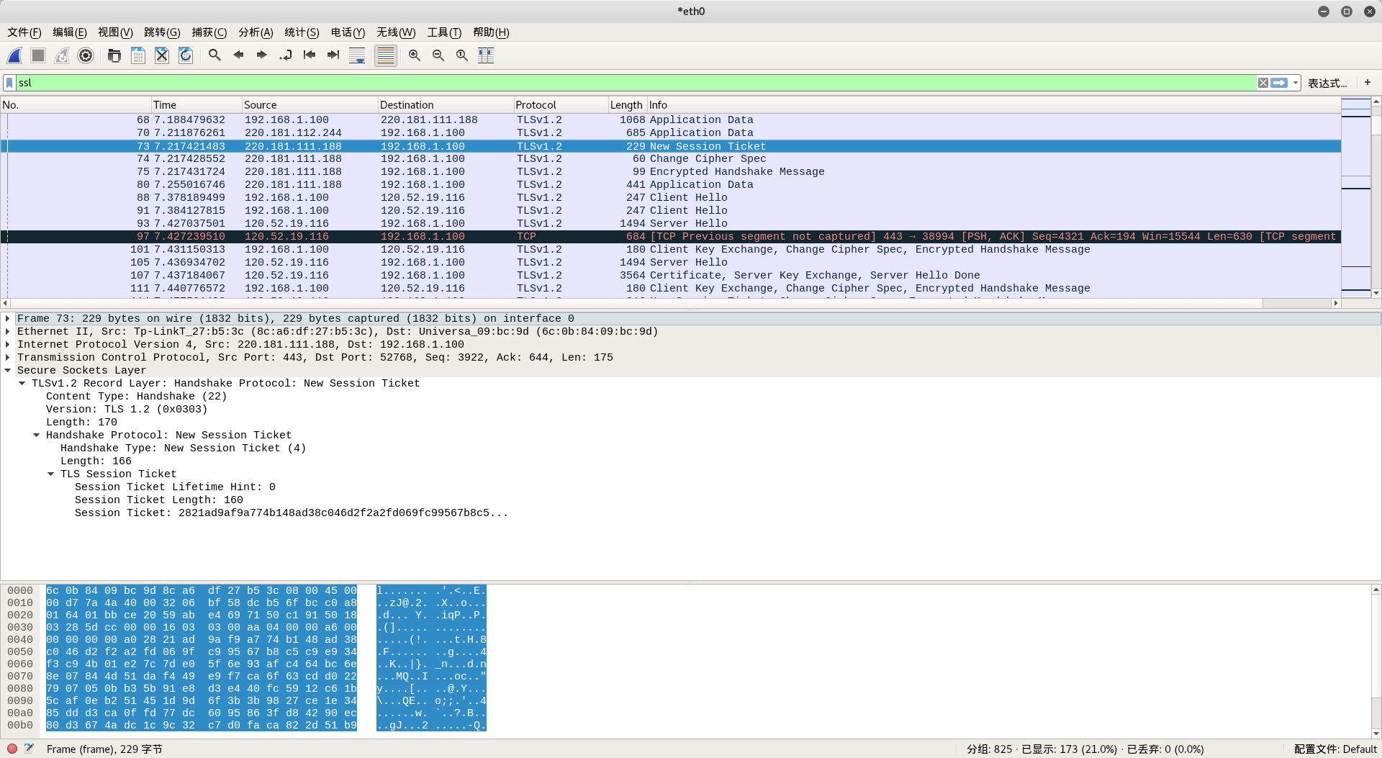This screenshot has width=1382, height=758.
Task: Stop the running packet capture
Action: click(38, 55)
